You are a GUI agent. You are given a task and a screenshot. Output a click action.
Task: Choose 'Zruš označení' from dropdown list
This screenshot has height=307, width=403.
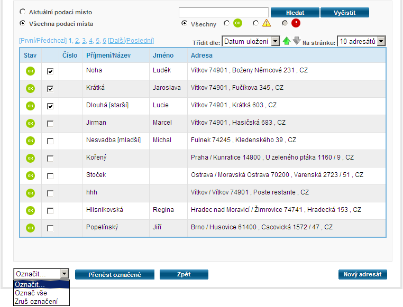point(34,301)
